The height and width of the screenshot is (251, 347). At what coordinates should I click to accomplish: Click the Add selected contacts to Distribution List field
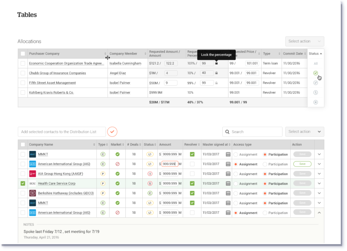(x=62, y=132)
